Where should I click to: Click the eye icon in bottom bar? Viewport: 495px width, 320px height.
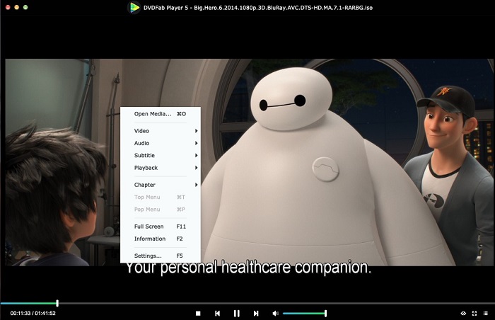[x=463, y=314]
